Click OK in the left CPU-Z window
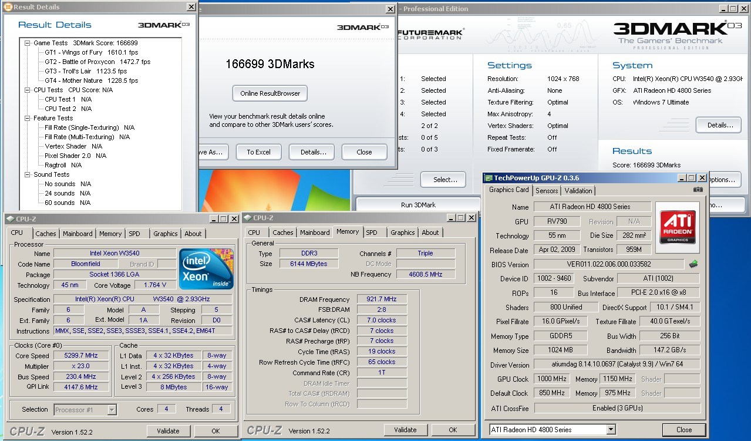 click(x=215, y=431)
